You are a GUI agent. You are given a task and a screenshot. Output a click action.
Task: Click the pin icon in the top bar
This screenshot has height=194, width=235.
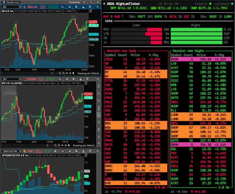point(91,2)
